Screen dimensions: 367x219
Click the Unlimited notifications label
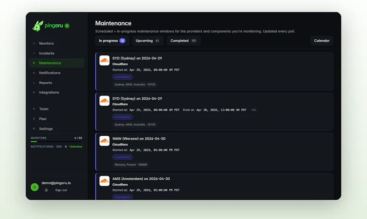pyautogui.click(x=76, y=147)
